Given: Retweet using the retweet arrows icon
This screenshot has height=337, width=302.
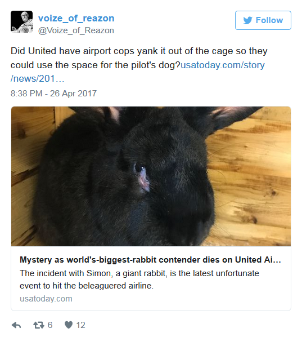Looking at the screenshot, I should [39, 325].
